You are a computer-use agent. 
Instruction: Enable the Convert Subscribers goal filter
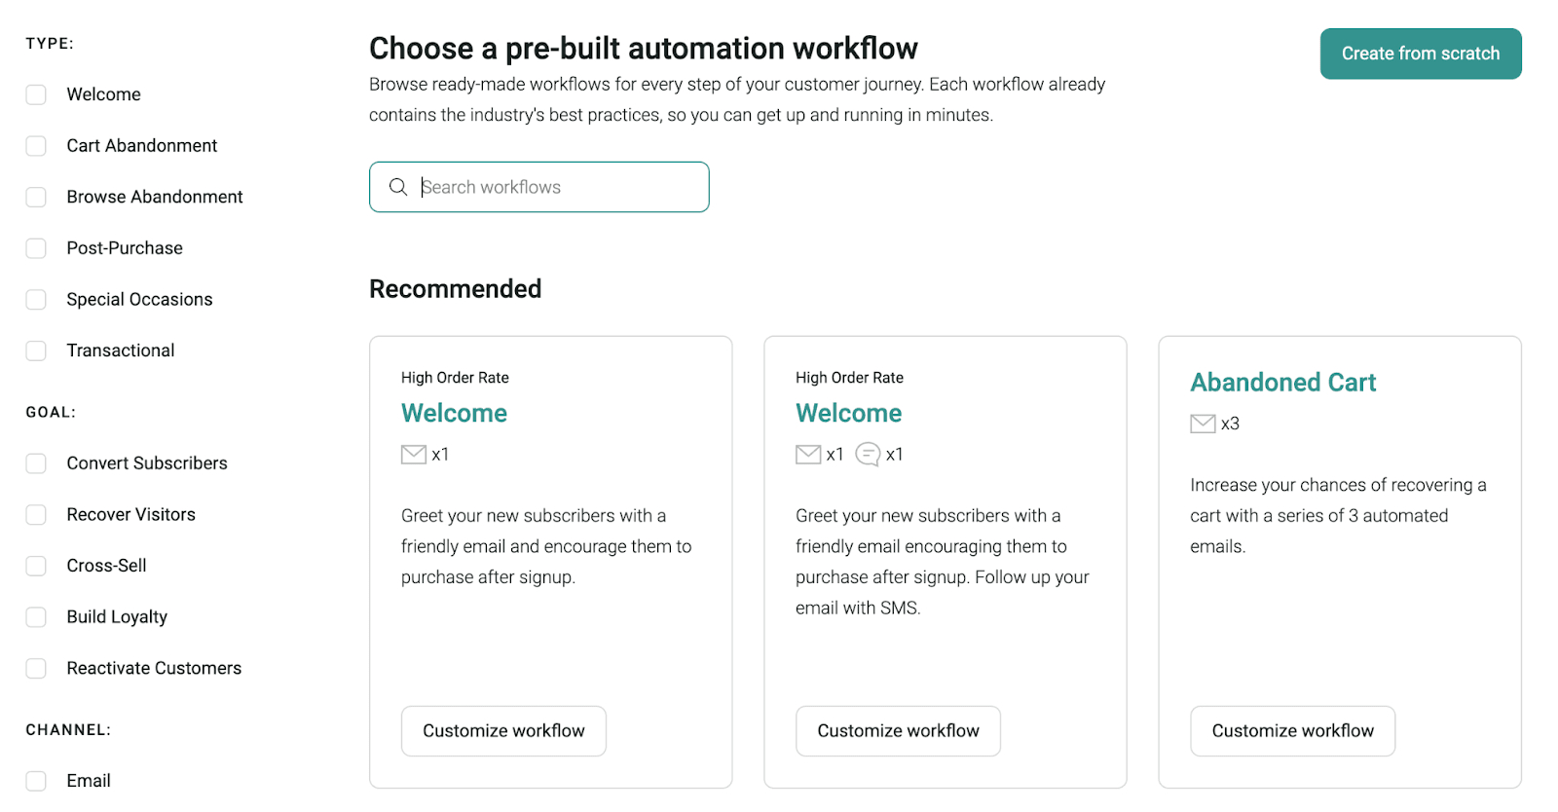(36, 463)
